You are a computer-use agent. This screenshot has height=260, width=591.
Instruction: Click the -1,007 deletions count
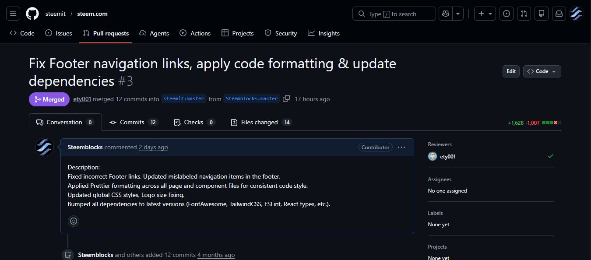pyautogui.click(x=533, y=123)
